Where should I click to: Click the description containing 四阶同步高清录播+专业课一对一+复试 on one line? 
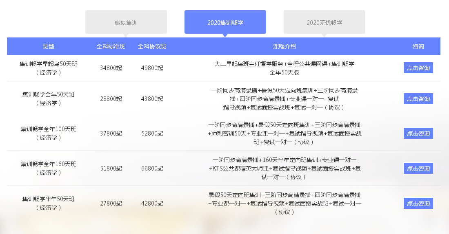285,99
